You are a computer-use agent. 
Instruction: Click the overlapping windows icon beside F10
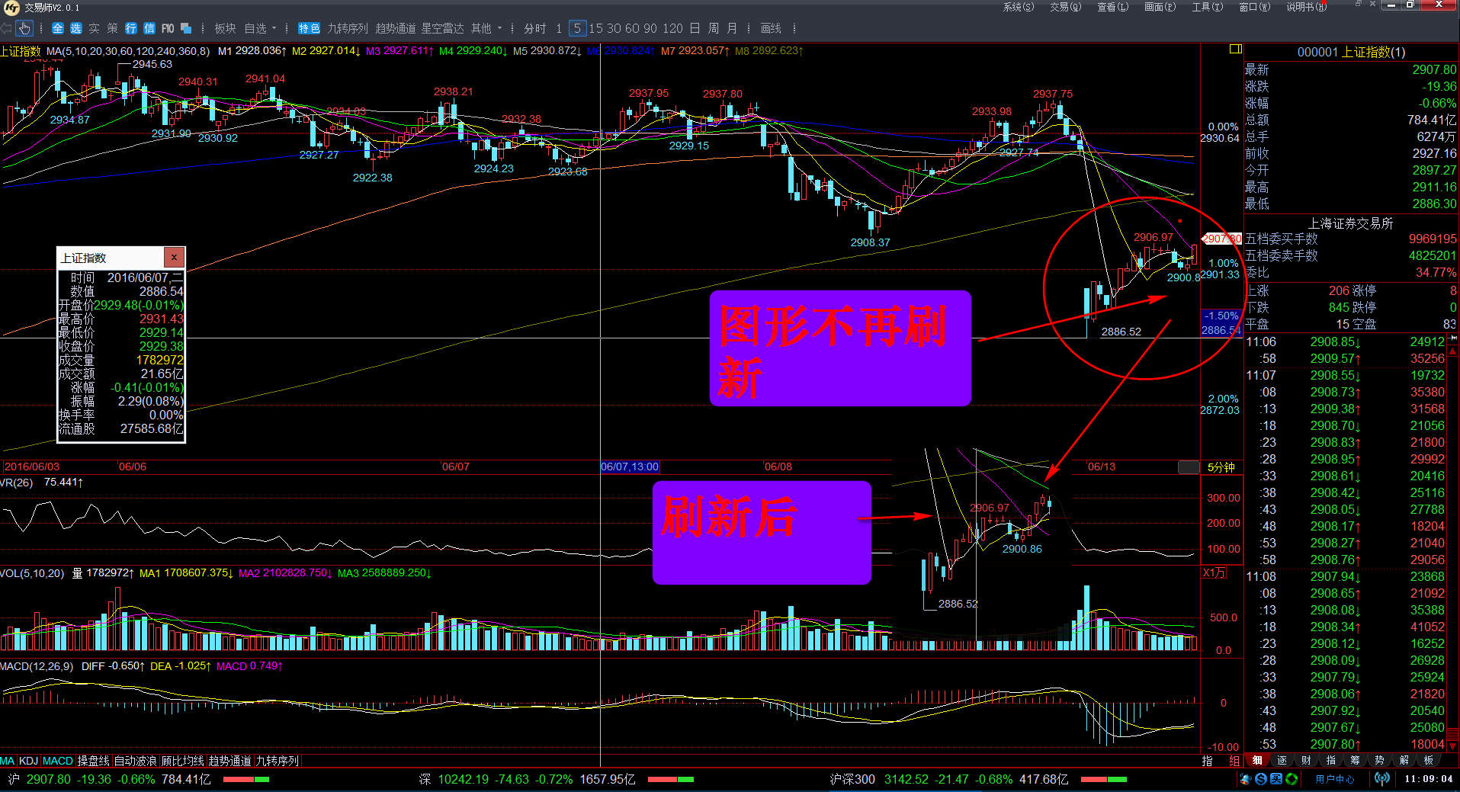[x=186, y=28]
